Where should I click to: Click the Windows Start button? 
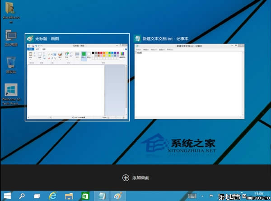click(x=6, y=196)
